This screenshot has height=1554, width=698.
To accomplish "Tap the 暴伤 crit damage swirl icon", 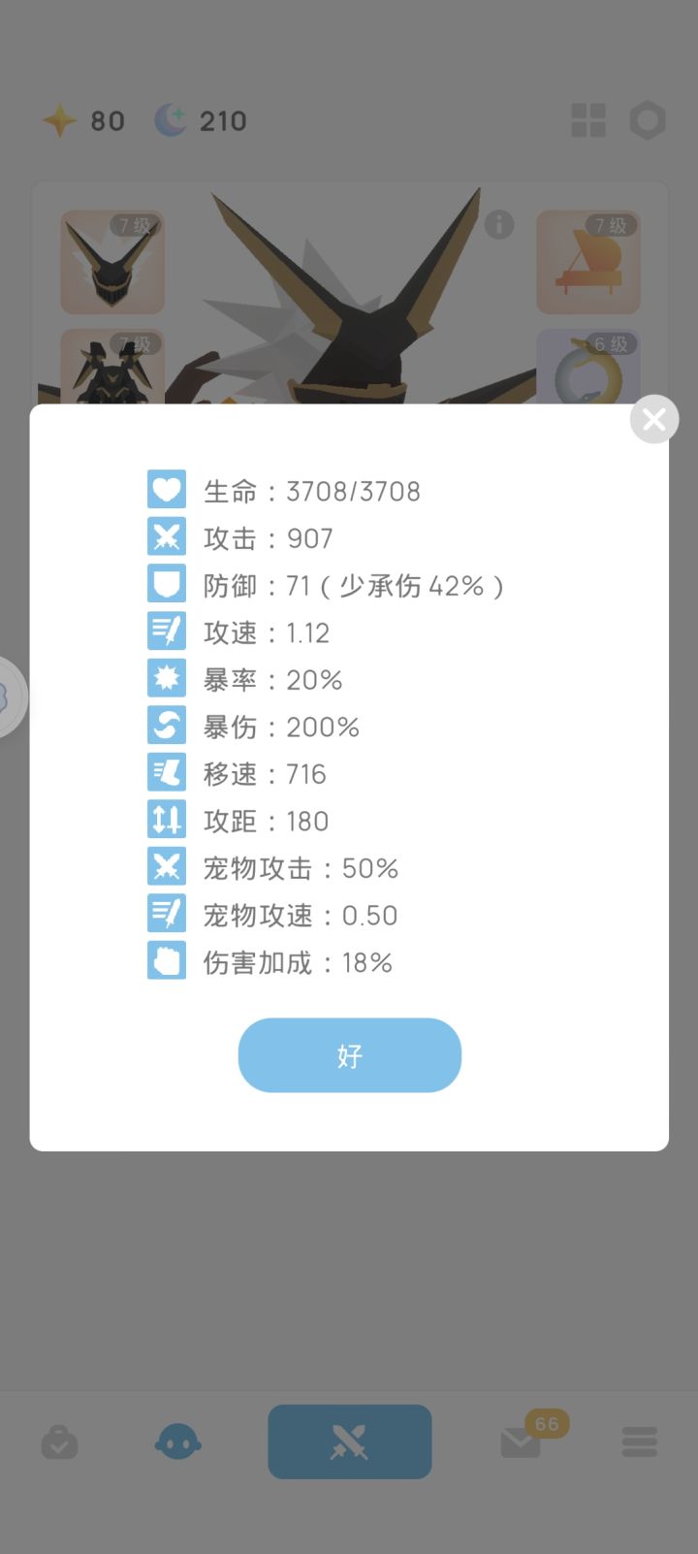I will [167, 726].
